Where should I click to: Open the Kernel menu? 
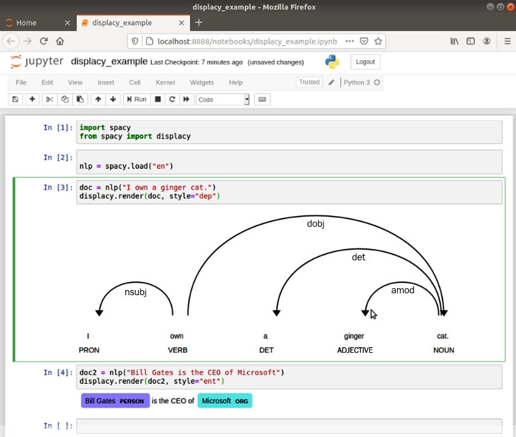click(x=165, y=82)
